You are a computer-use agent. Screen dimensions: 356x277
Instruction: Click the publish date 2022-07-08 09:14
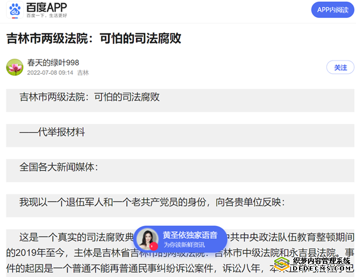(50, 73)
